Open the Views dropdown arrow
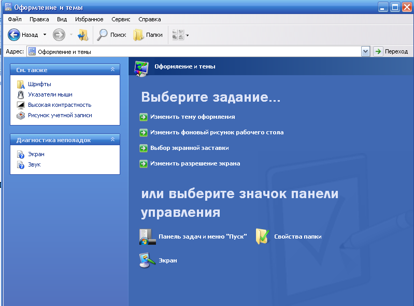The image size is (414, 306). coord(187,35)
